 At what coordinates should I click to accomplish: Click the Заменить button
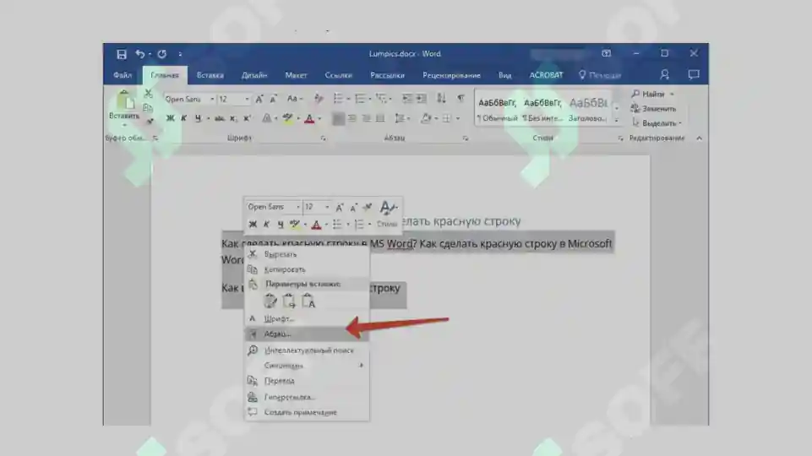pos(653,109)
